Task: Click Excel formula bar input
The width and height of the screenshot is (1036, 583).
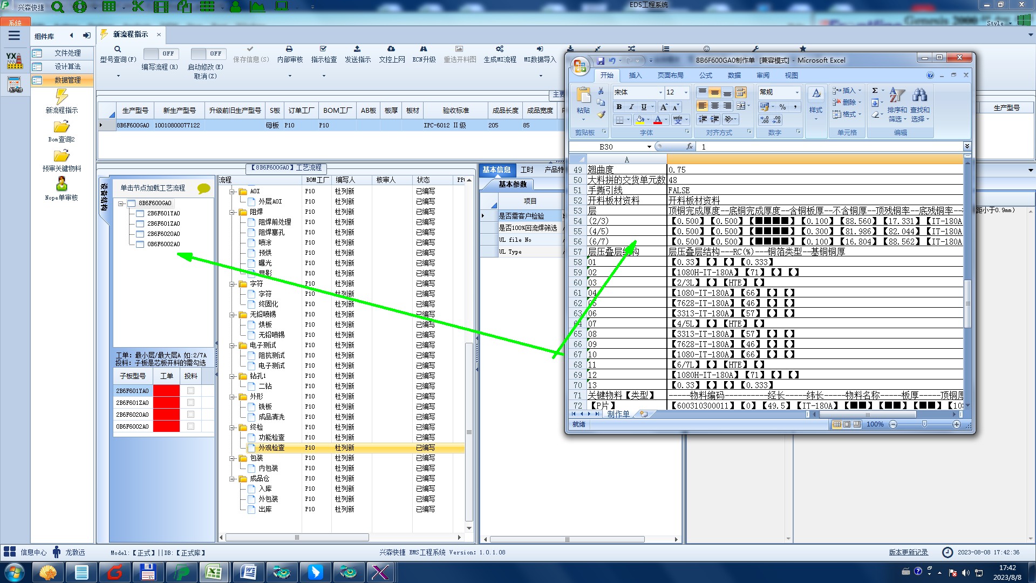Action: (829, 147)
